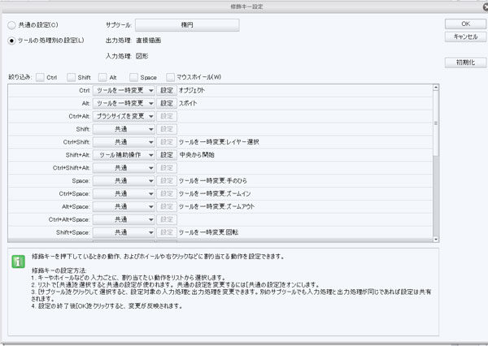The height and width of the screenshot is (346, 488).
Task: Click the 図形 input processing value
Action: (142, 56)
